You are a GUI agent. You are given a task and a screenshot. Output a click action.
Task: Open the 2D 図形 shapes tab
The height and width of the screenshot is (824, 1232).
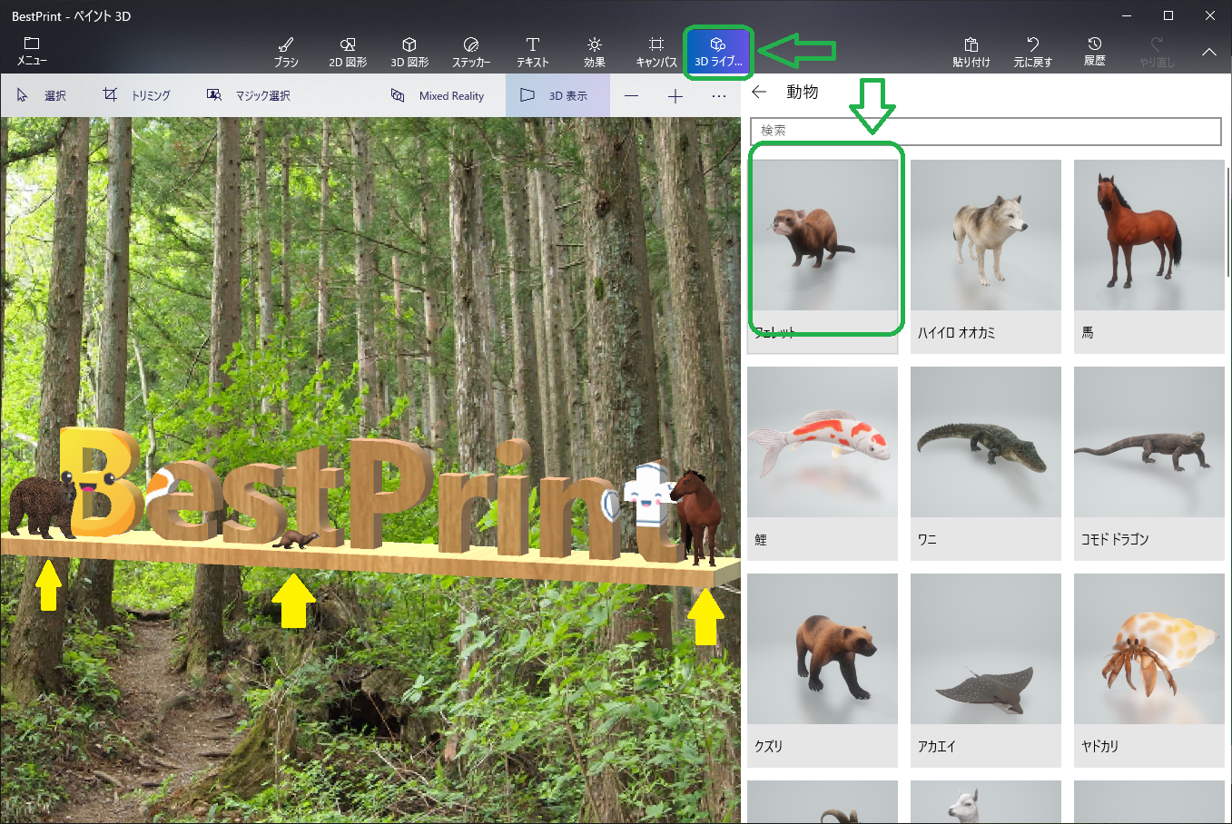348,52
